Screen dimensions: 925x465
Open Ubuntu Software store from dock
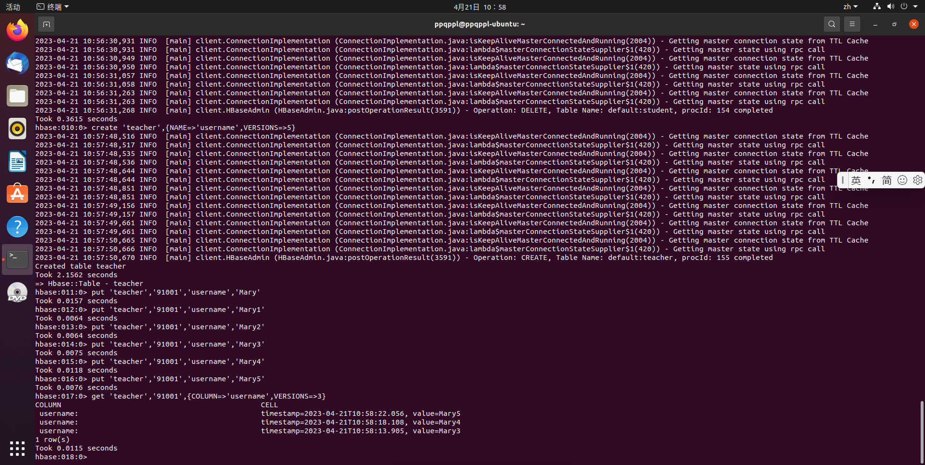(17, 194)
